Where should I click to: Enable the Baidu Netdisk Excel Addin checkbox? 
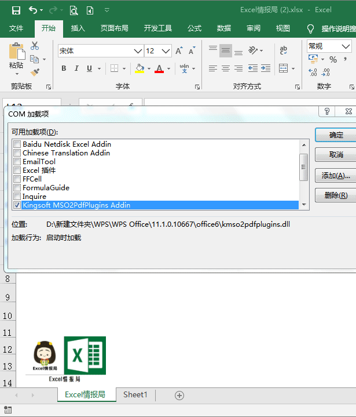point(17,144)
